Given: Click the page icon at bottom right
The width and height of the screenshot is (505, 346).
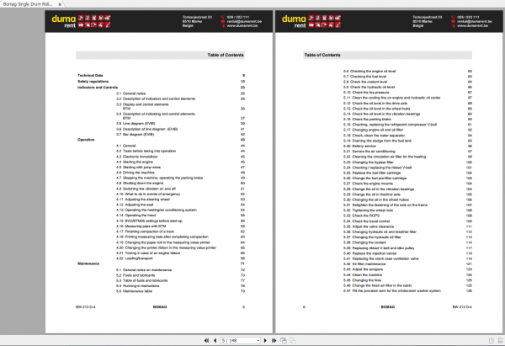Looking at the screenshot, I should tap(492, 340).
